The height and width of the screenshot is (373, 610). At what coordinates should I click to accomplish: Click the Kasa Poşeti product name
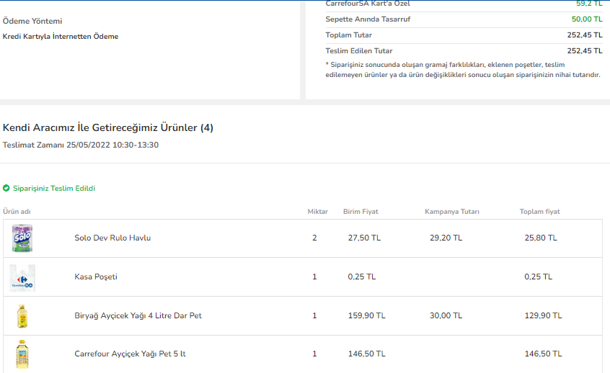(x=96, y=277)
